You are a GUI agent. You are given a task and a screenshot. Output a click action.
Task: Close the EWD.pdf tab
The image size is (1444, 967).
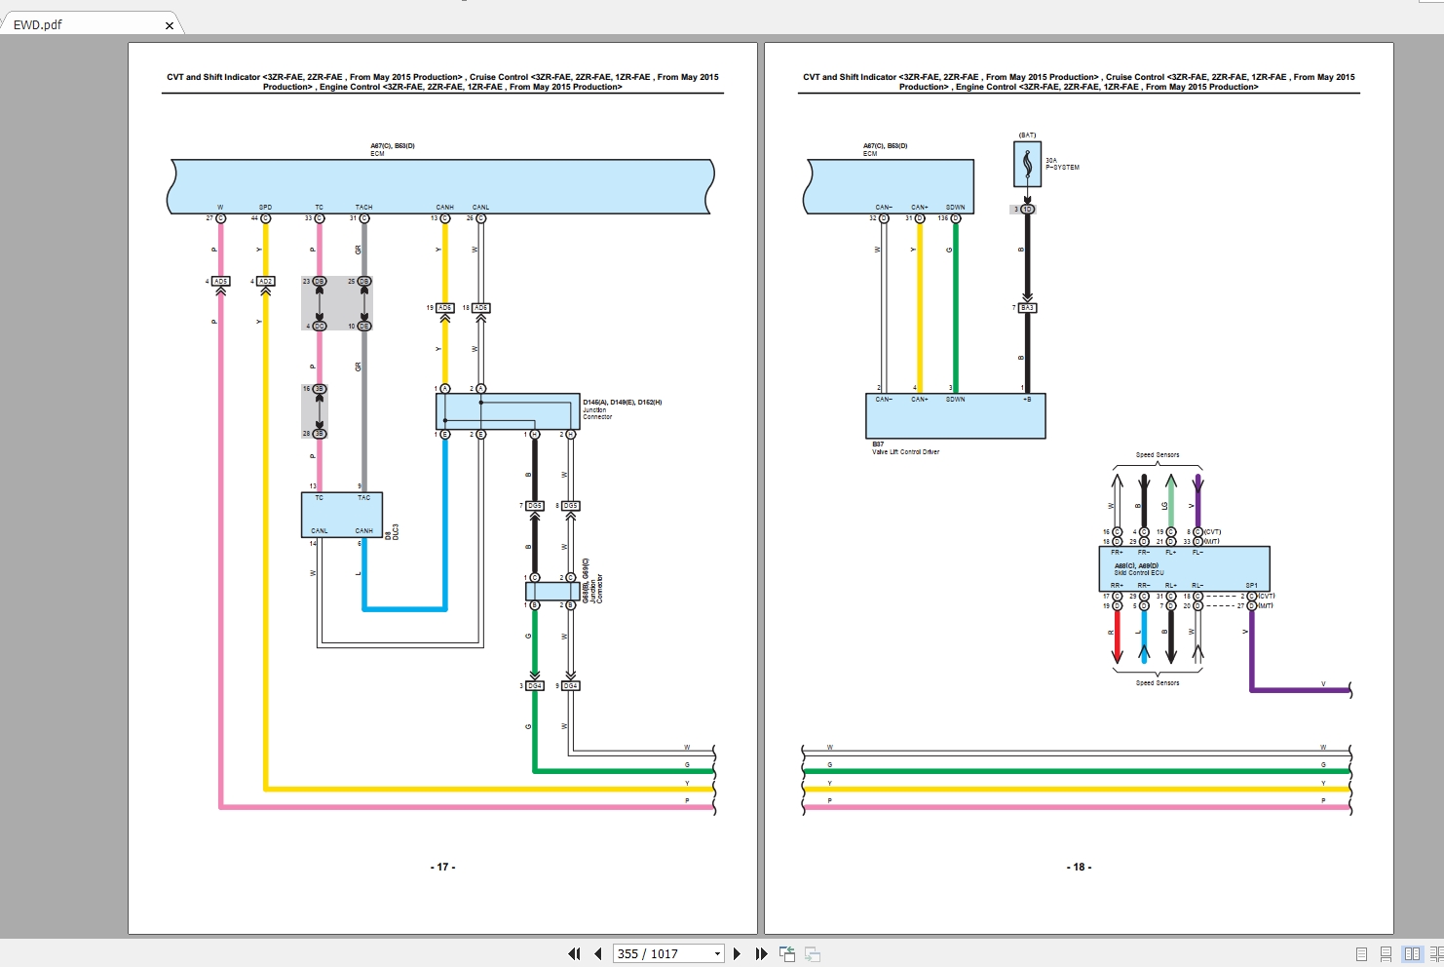(170, 25)
